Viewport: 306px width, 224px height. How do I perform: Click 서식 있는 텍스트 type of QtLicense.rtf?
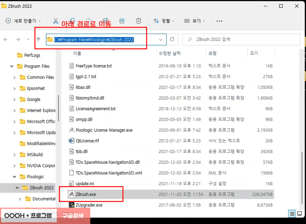[x=224, y=141]
